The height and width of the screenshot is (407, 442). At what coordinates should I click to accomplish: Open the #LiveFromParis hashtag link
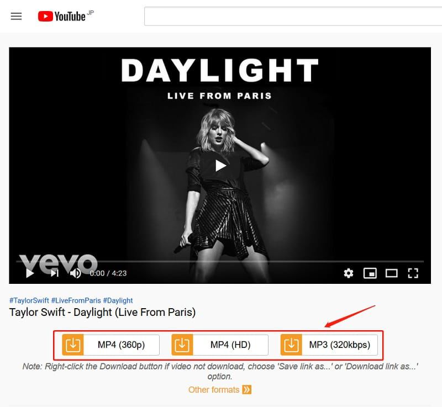click(76, 300)
